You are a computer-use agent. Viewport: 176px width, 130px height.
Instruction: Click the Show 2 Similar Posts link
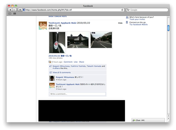[x=57, y=16]
